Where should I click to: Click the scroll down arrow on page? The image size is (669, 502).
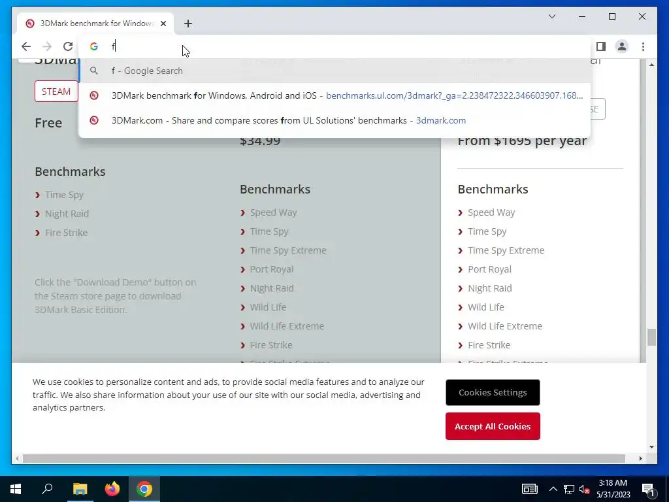coord(651,447)
